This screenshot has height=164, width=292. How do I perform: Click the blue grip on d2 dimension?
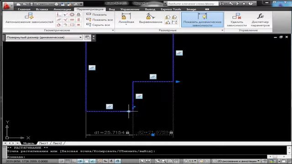[153, 135]
